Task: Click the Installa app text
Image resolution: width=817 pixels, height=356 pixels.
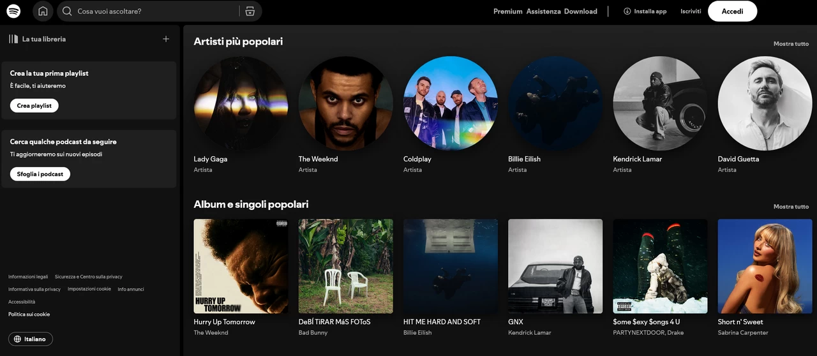Action: (x=650, y=11)
